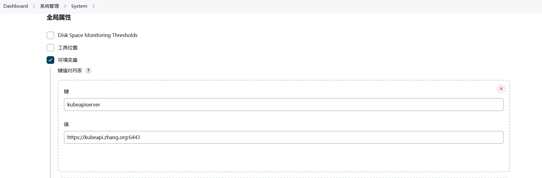Image resolution: width=542 pixels, height=178 pixels.
Task: Expand the chevron after 系统管理 breadcrumb
Action: (65, 6)
